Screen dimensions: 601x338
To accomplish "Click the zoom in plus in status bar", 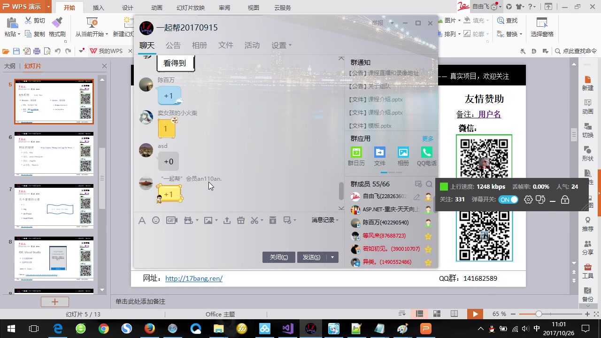I will [587, 314].
